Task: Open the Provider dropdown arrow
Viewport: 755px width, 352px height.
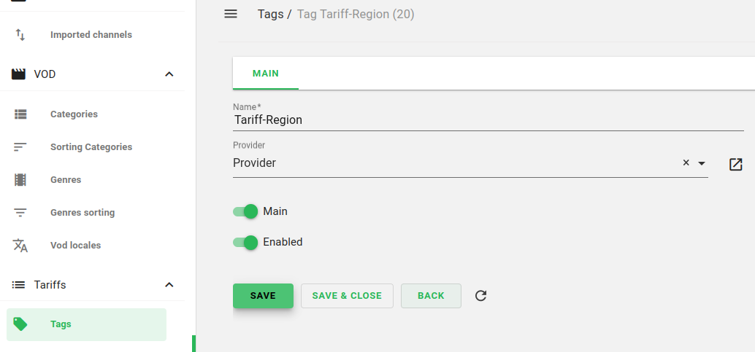Action: click(x=702, y=163)
